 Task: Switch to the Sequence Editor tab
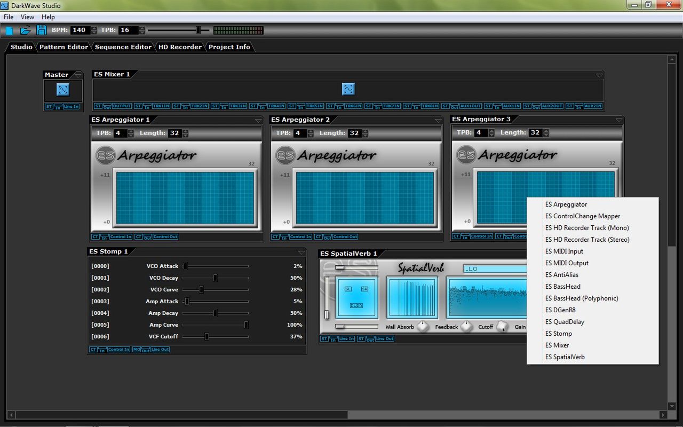click(x=123, y=47)
